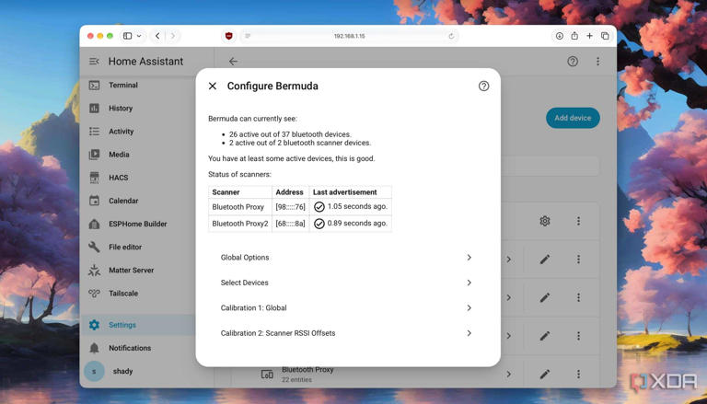
Task: Collapse the Home Assistant sidebar menu
Action: click(x=94, y=62)
